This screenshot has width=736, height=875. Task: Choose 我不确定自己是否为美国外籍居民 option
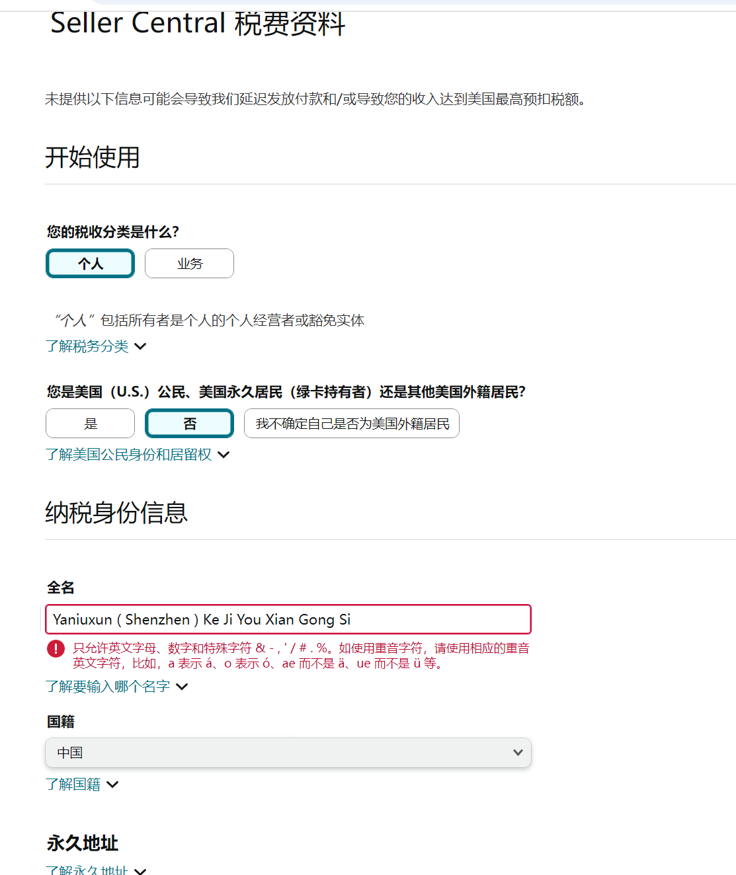click(351, 423)
